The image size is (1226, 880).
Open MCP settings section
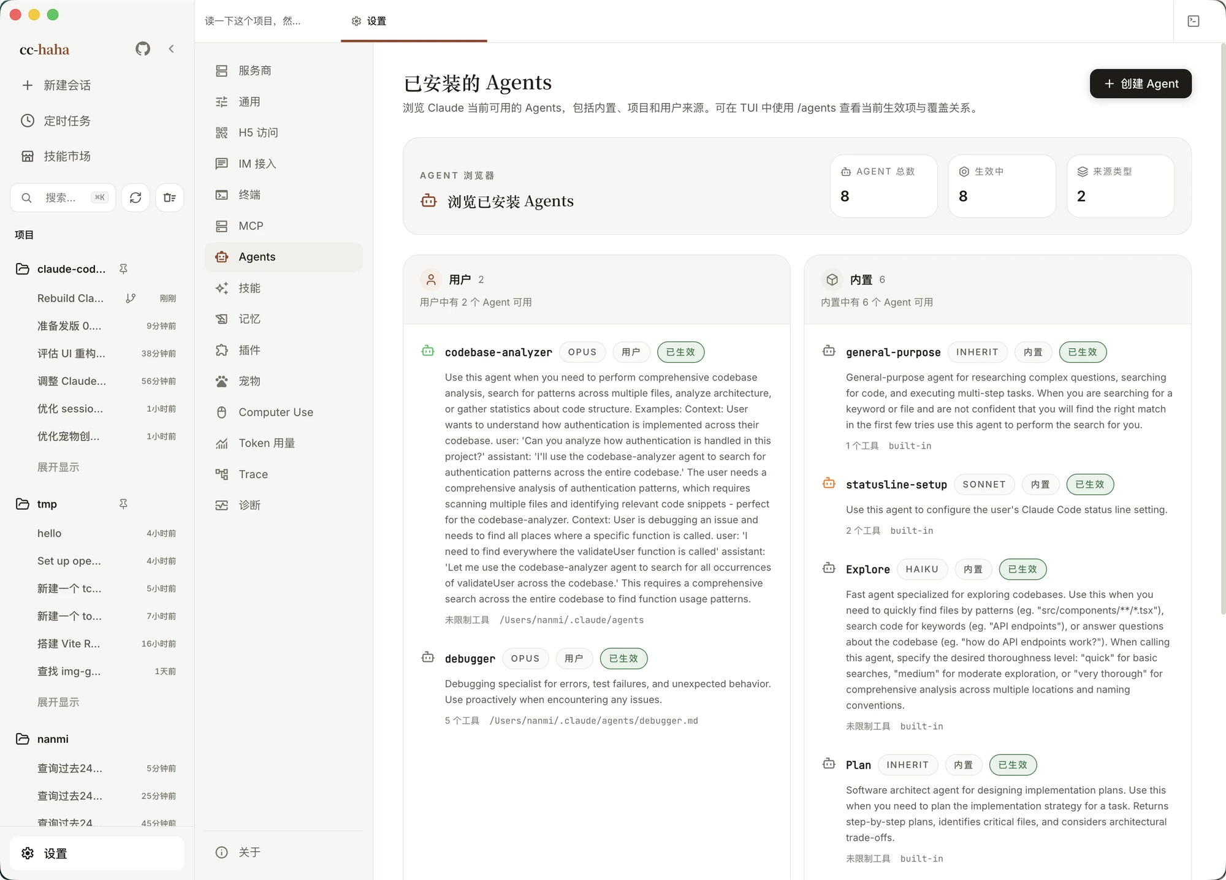(x=283, y=226)
